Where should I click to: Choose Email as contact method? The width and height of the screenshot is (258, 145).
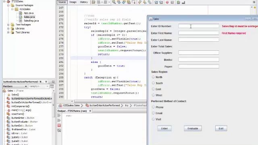point(153,113)
